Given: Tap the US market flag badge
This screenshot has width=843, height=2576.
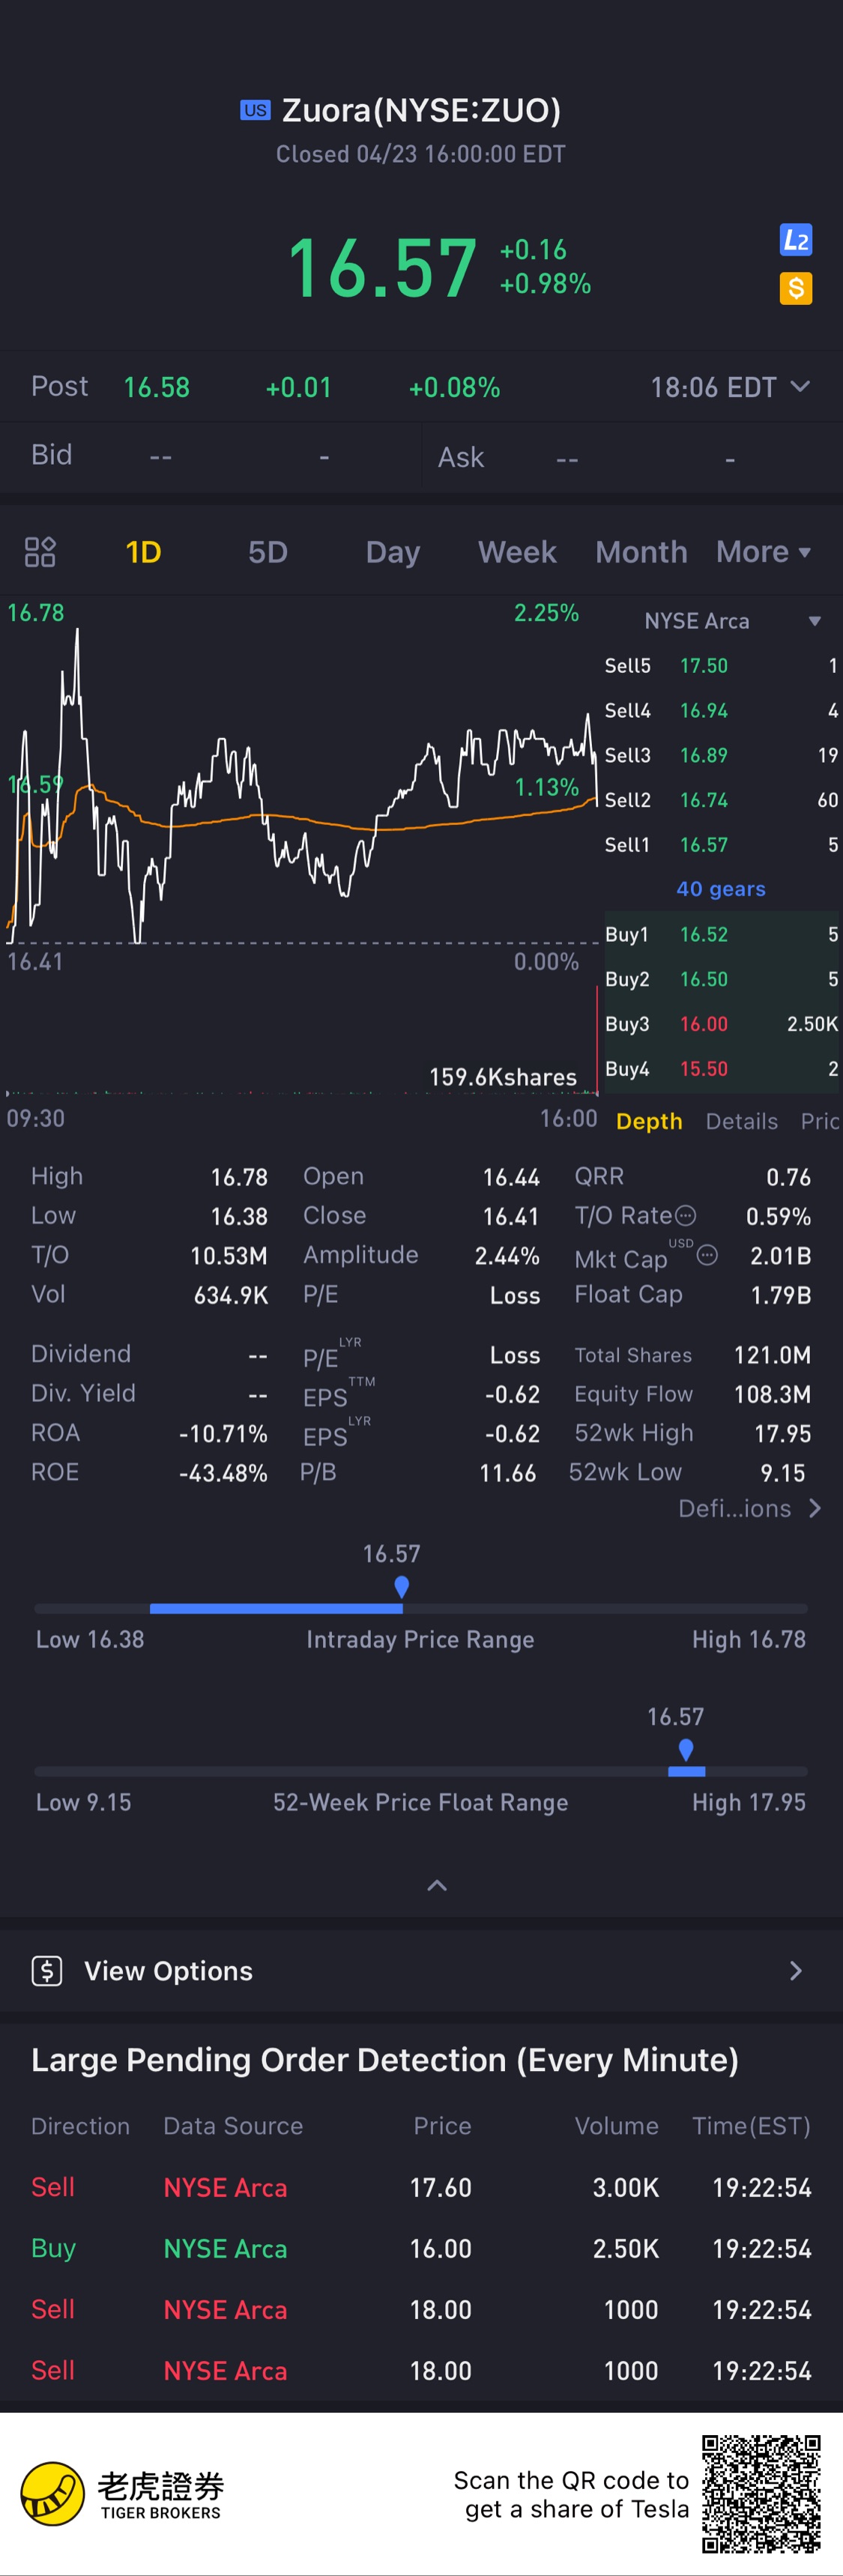Looking at the screenshot, I should point(255,110).
